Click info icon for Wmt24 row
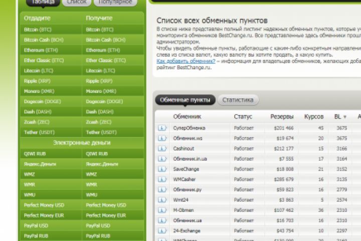 click(162, 200)
